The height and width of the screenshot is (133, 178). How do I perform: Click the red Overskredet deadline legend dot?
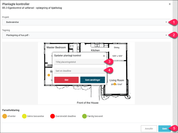(52, 116)
